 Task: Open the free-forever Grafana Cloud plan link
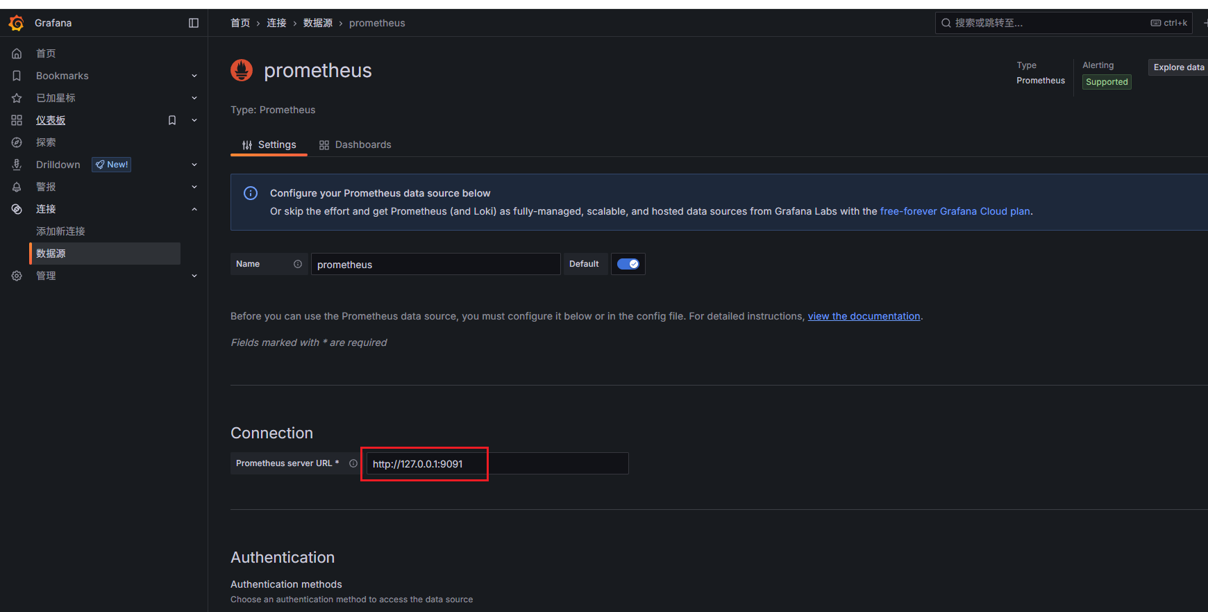click(955, 211)
